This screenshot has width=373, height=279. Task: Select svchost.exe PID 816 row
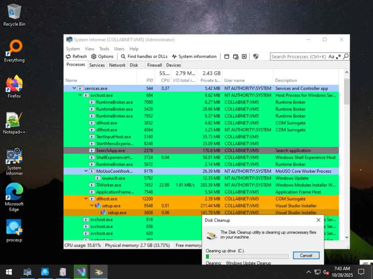133,219
